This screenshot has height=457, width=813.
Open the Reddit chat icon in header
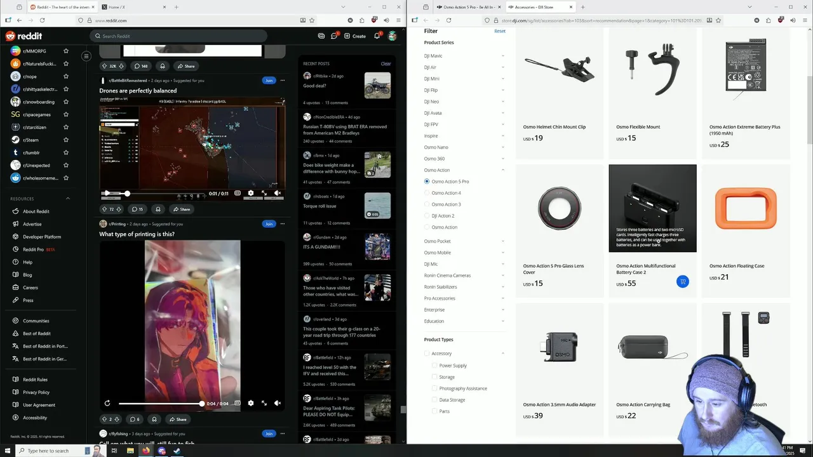point(334,36)
